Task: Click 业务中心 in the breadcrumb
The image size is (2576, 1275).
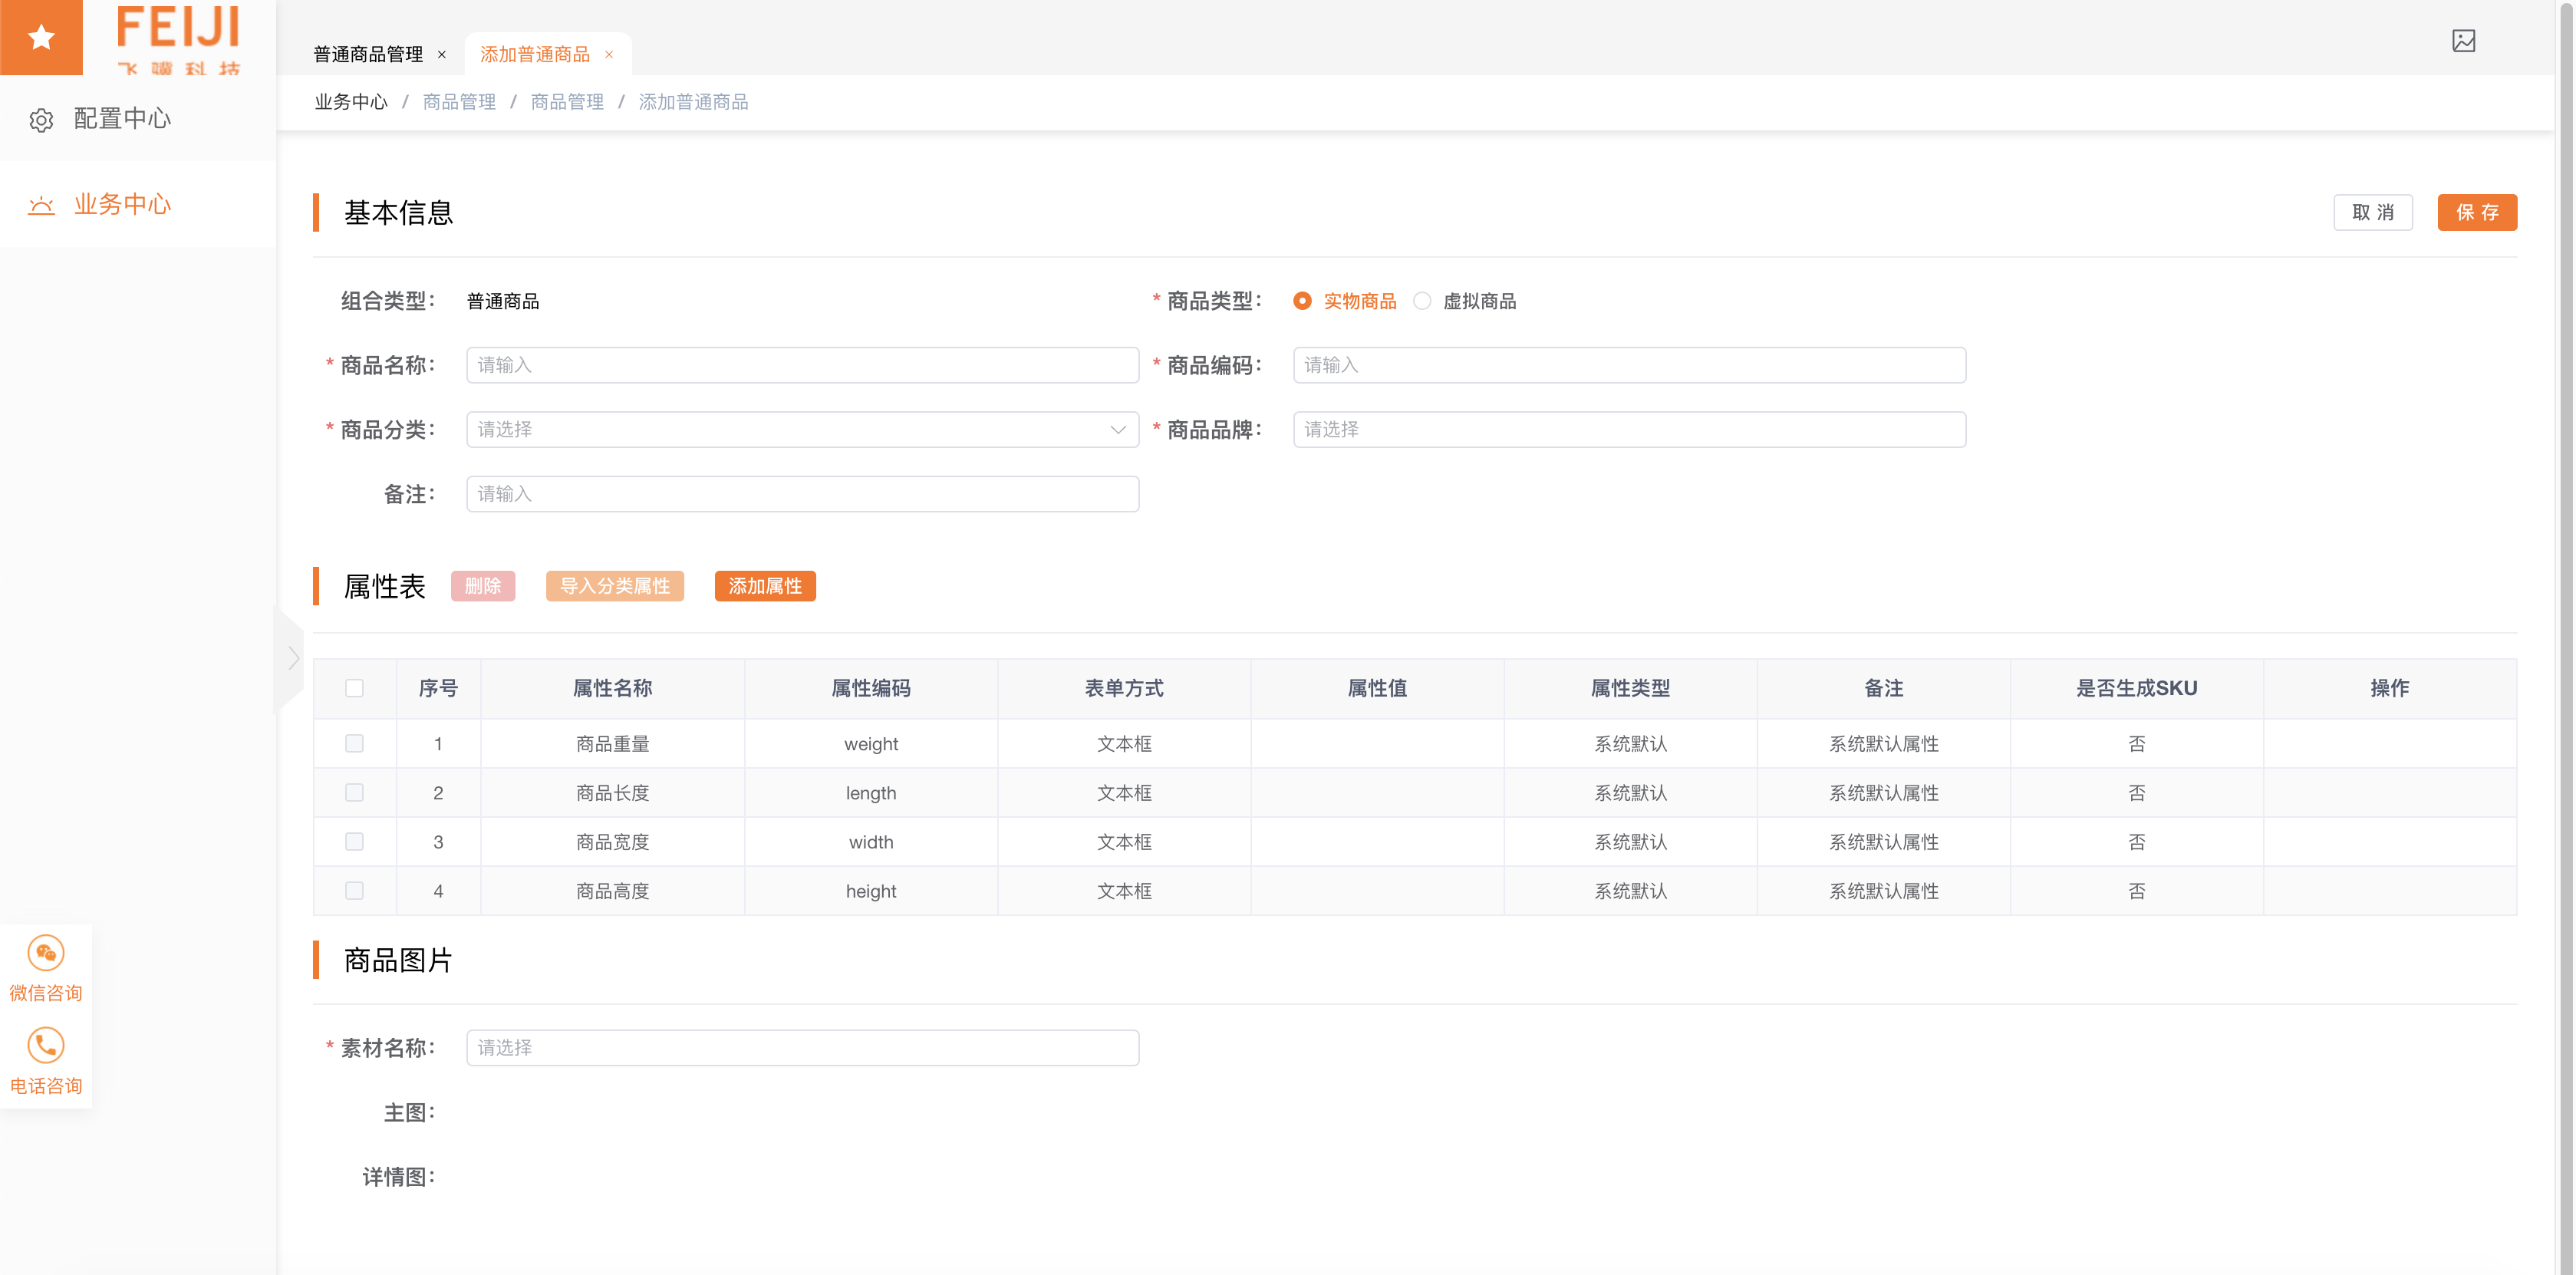Action: coord(351,102)
